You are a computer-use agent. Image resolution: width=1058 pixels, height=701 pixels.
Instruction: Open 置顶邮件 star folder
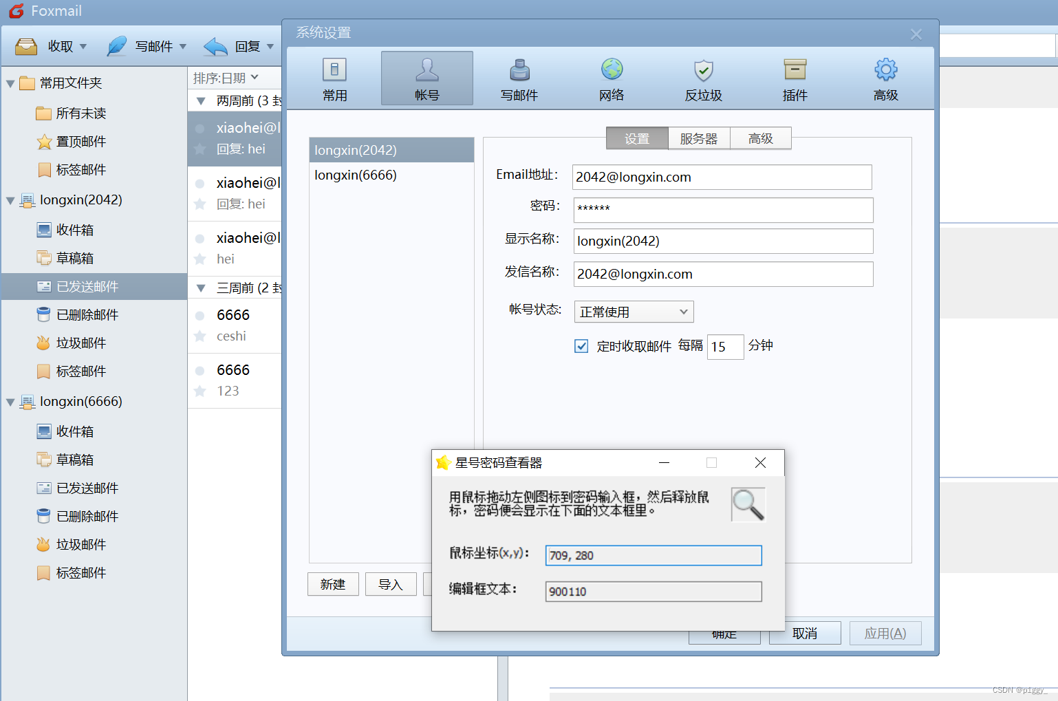point(71,141)
